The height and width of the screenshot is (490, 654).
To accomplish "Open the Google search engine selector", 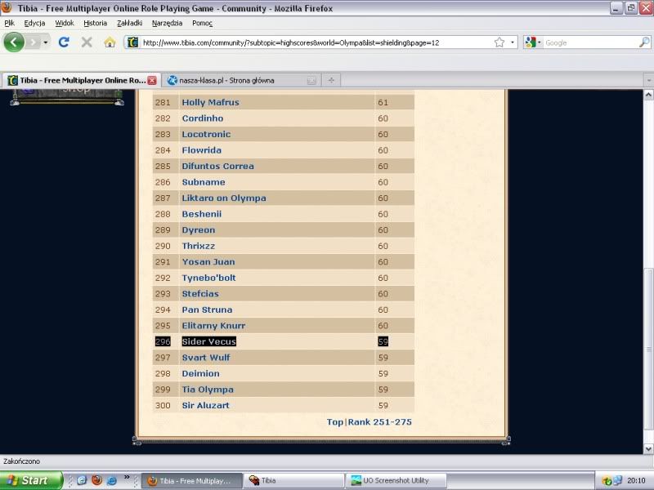I will (533, 42).
